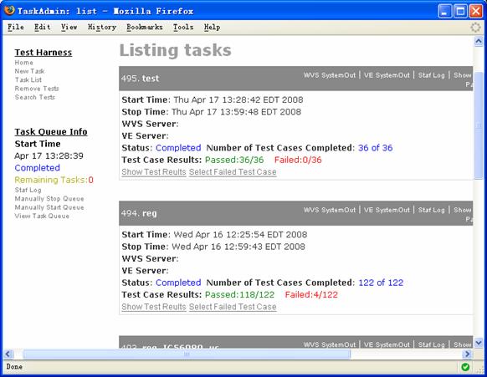Viewport: 487px width, 377px height.
Task: Click 'Failed:4/122' result text
Action: pyautogui.click(x=311, y=295)
